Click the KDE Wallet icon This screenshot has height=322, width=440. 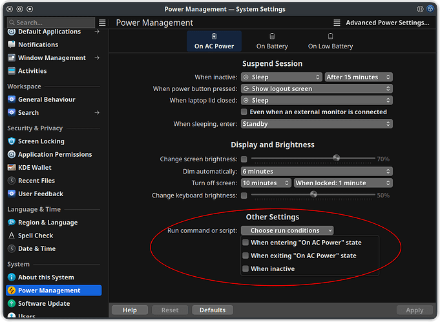[x=12, y=168]
